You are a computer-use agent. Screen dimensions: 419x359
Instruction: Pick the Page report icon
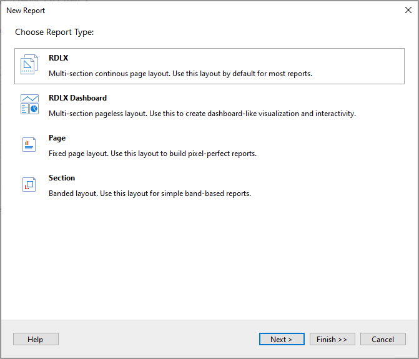(29, 144)
